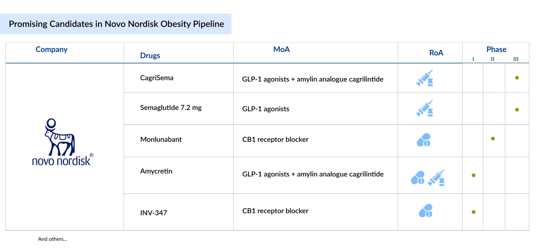Viewport: 551px width, 249px height.
Task: Click the Promising Candidates title banner
Action: [x=116, y=24]
